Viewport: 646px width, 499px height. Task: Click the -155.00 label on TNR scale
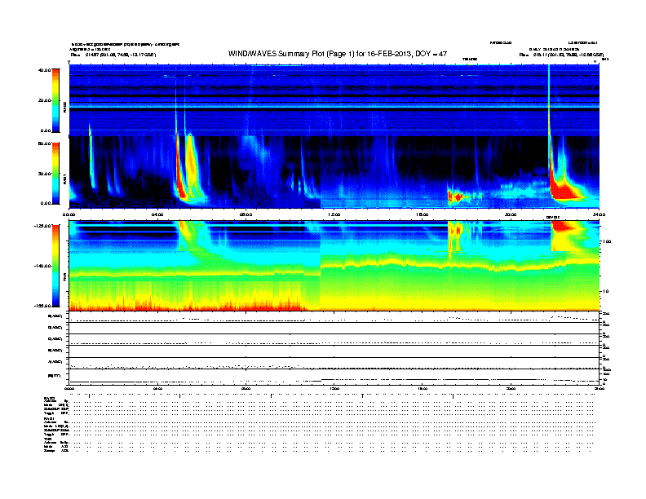coord(42,306)
